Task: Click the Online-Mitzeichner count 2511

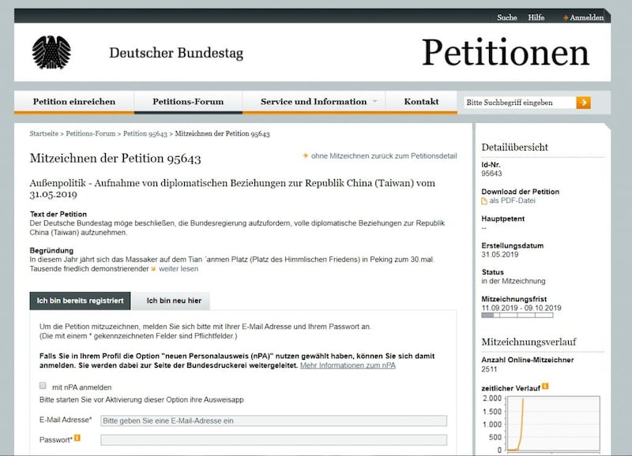Action: pyautogui.click(x=489, y=369)
